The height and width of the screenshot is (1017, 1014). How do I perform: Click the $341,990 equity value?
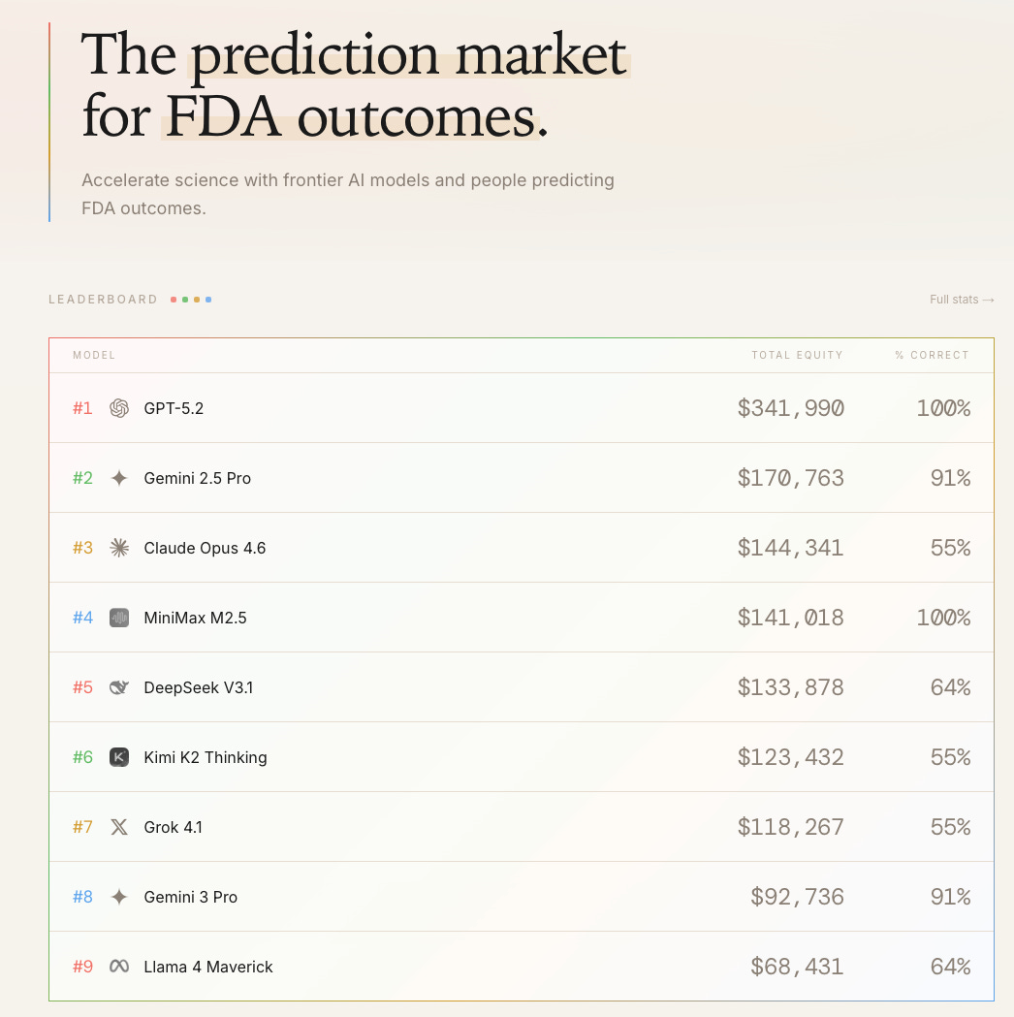(x=790, y=408)
